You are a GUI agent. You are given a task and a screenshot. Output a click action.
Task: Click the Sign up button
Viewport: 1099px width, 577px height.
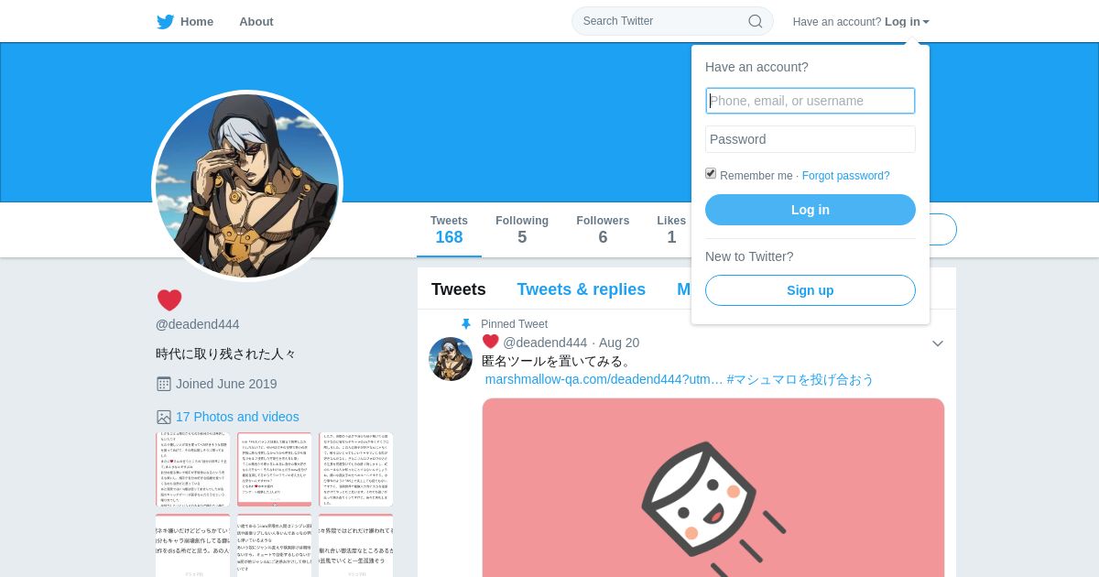pos(811,290)
